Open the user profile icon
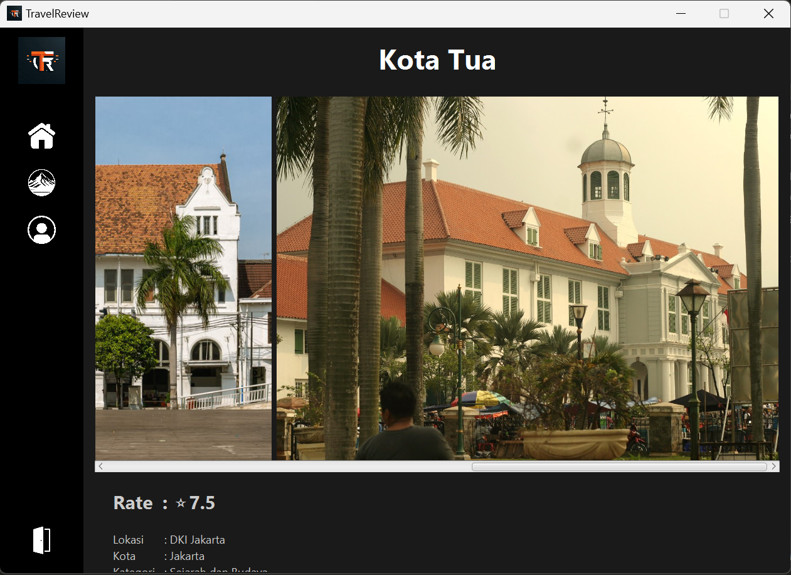Image resolution: width=791 pixels, height=575 pixels. point(41,230)
